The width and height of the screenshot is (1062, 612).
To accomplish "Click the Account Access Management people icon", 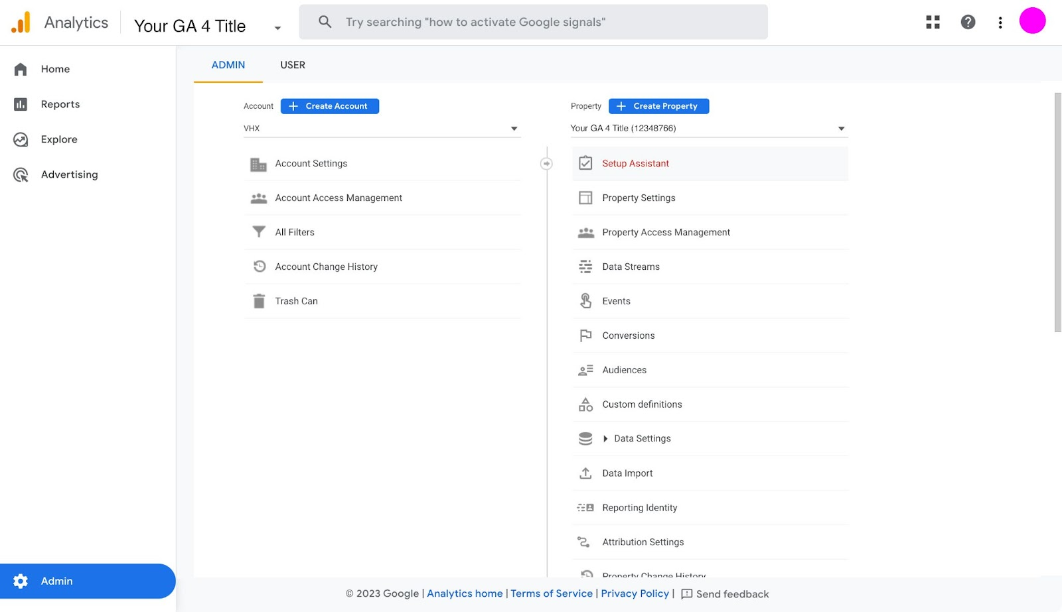I will pyautogui.click(x=258, y=198).
